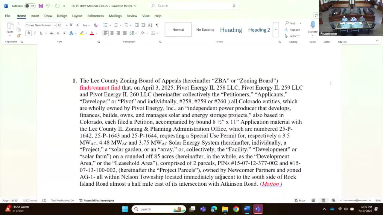The height and width of the screenshot is (215, 383).
Task: Select the Format Painter tool
Action: point(19,36)
